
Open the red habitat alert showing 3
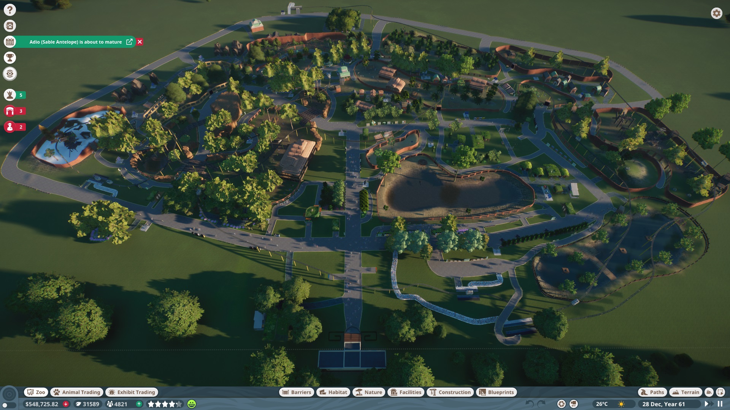[15, 111]
